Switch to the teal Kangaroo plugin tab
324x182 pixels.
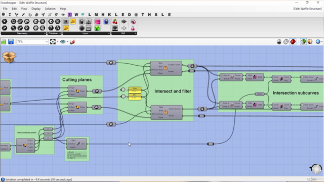tap(83, 15)
